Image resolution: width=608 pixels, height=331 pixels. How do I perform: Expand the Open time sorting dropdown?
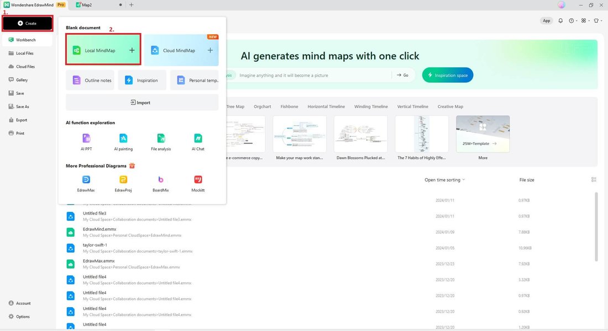(x=444, y=180)
